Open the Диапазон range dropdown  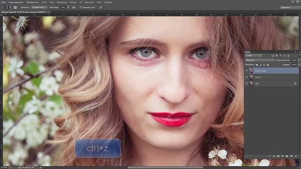click(39, 8)
